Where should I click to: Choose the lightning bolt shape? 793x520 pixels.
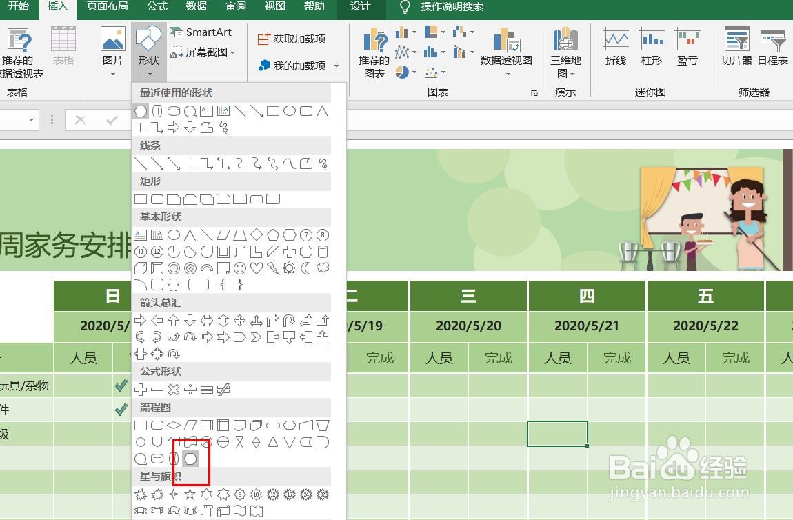(273, 268)
